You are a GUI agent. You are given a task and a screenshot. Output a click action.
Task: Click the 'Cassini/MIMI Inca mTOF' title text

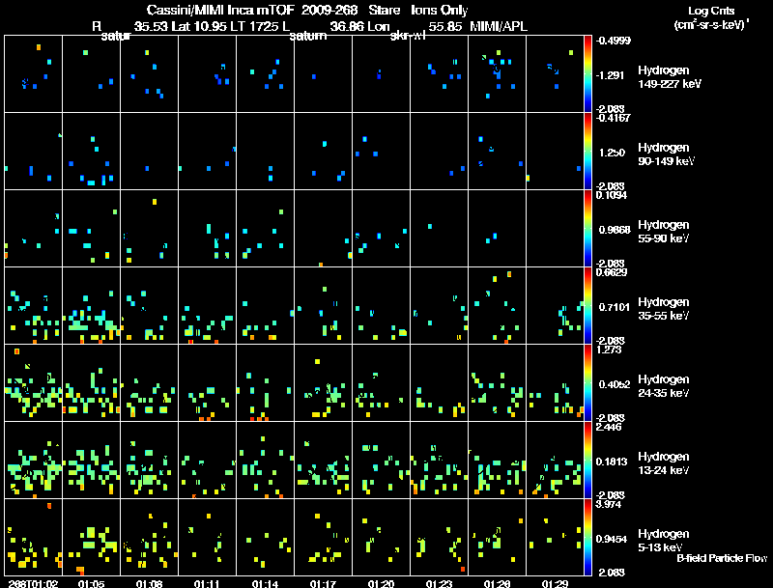click(x=220, y=10)
